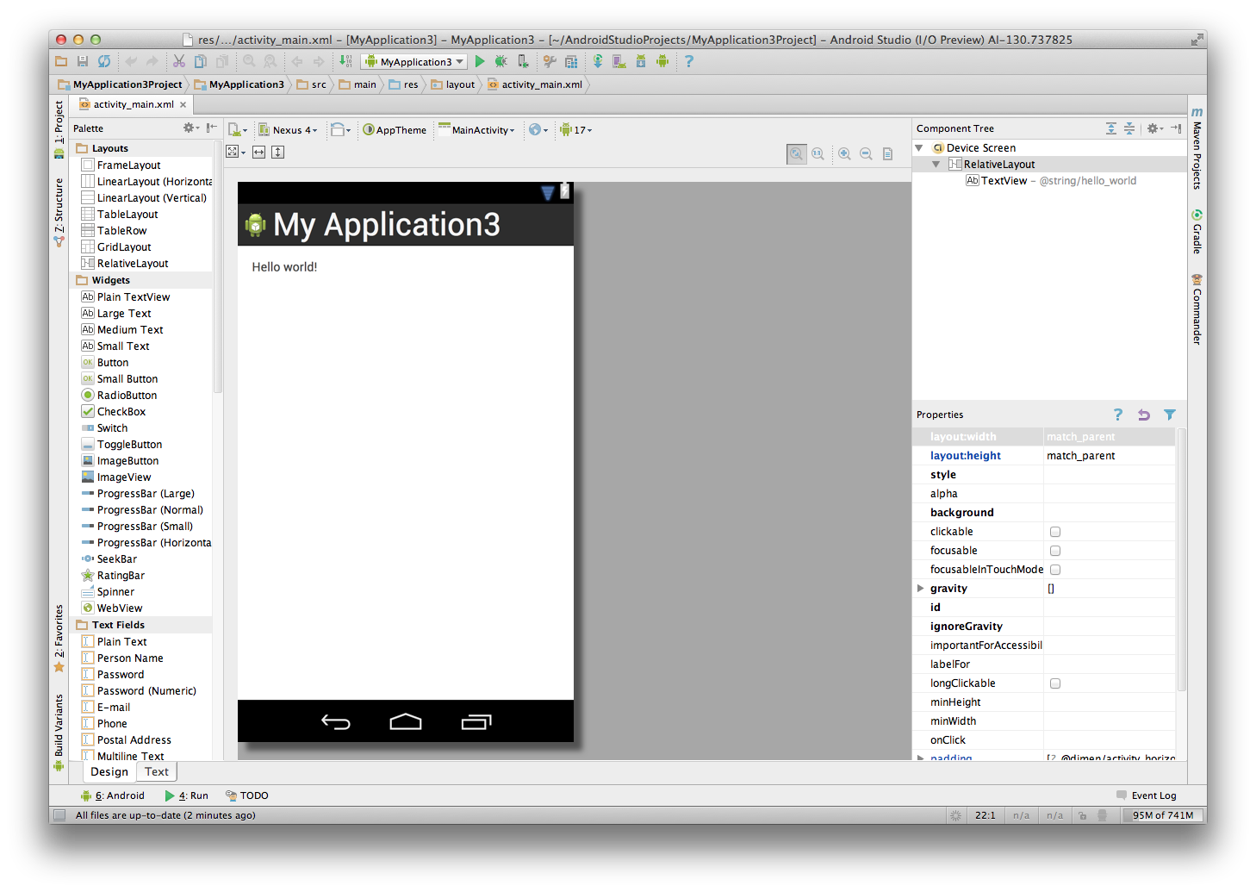Toggle the clickable property checkbox

click(1055, 532)
